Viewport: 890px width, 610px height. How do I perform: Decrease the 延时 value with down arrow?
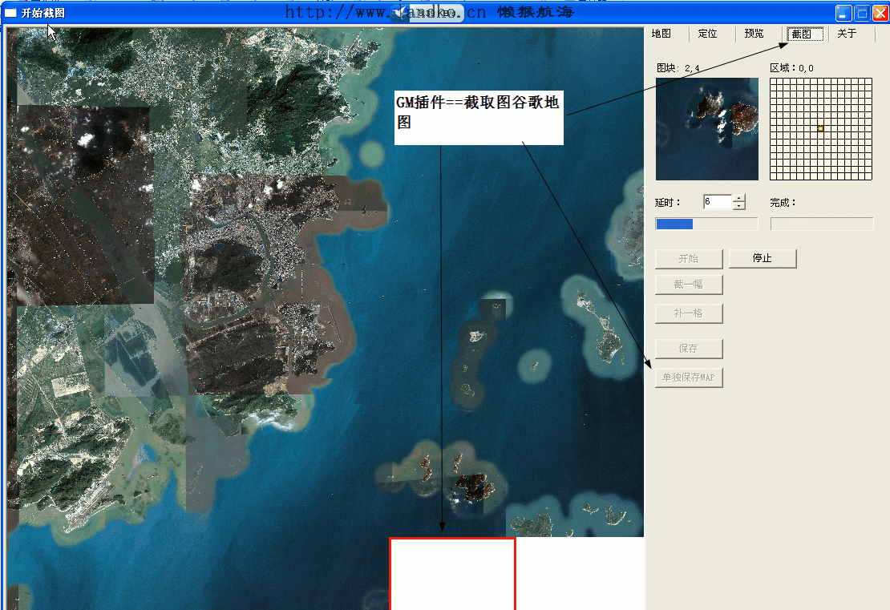[738, 205]
